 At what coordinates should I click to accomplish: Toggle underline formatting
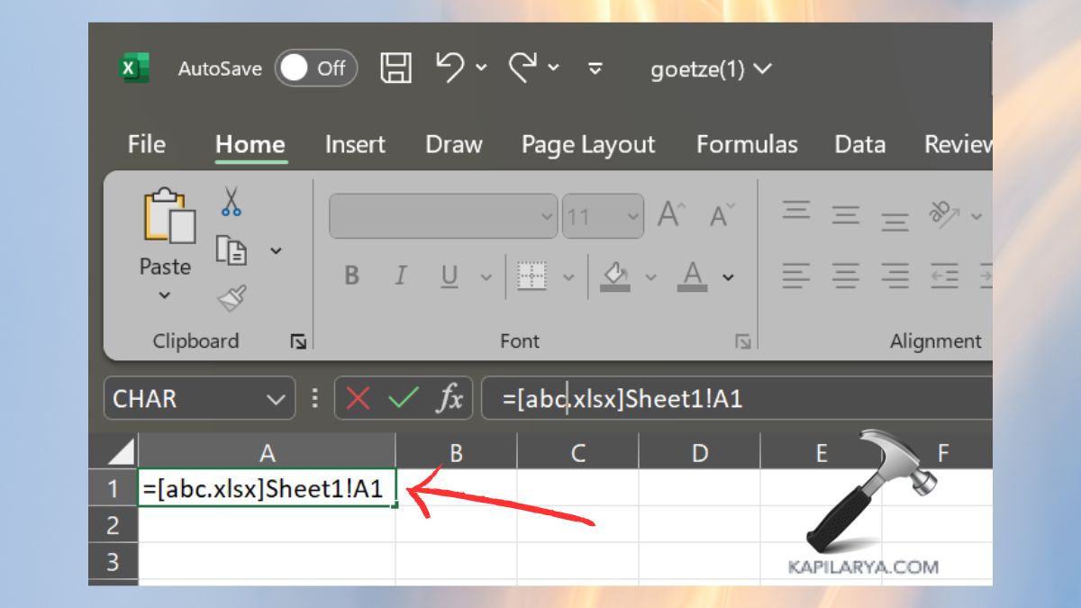[x=449, y=277]
